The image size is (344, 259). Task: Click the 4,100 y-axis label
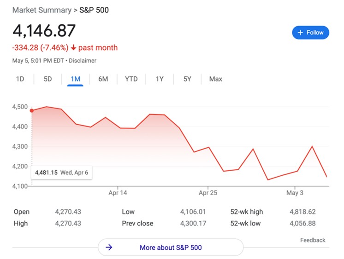(20, 186)
